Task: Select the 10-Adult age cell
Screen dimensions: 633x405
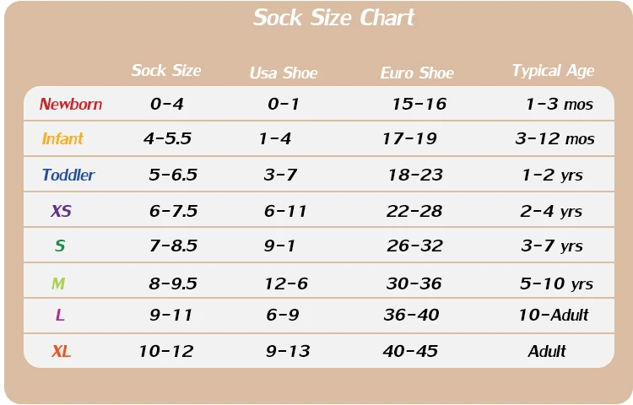Action: tap(553, 316)
